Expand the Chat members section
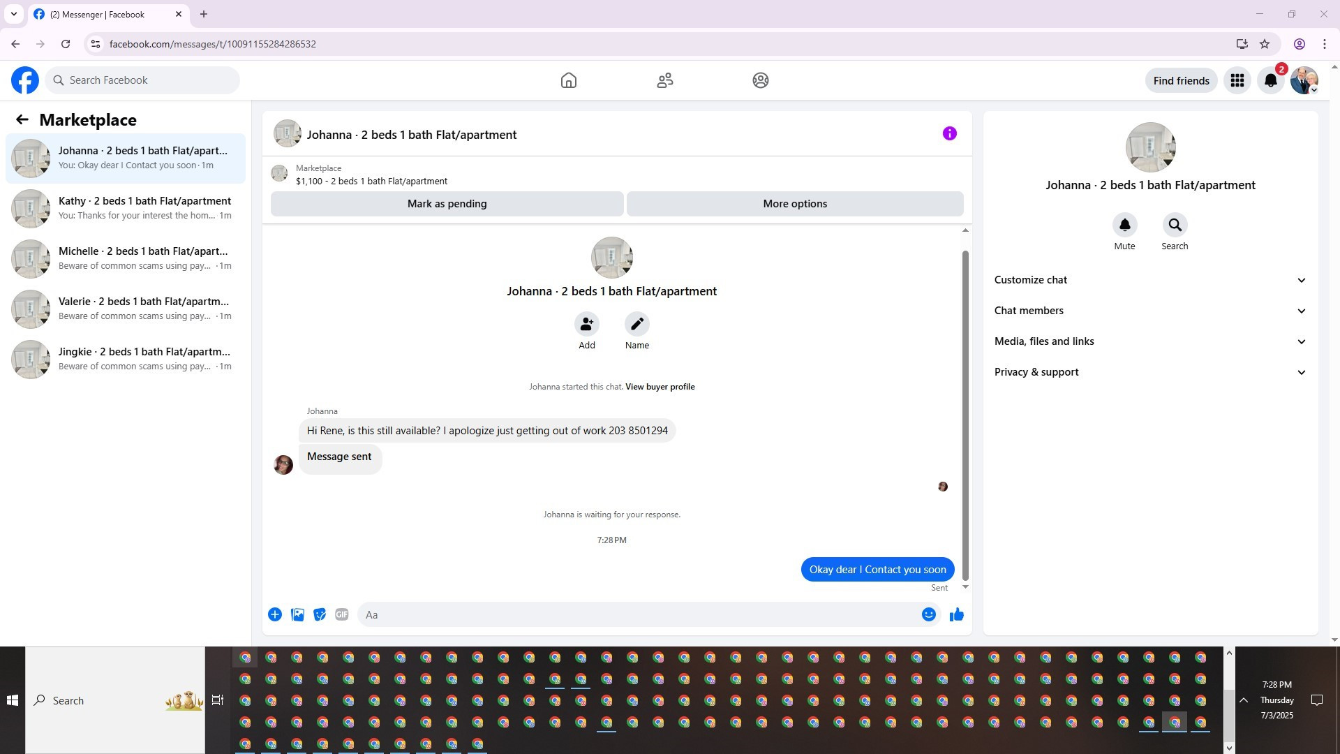The image size is (1340, 754). 1149,311
